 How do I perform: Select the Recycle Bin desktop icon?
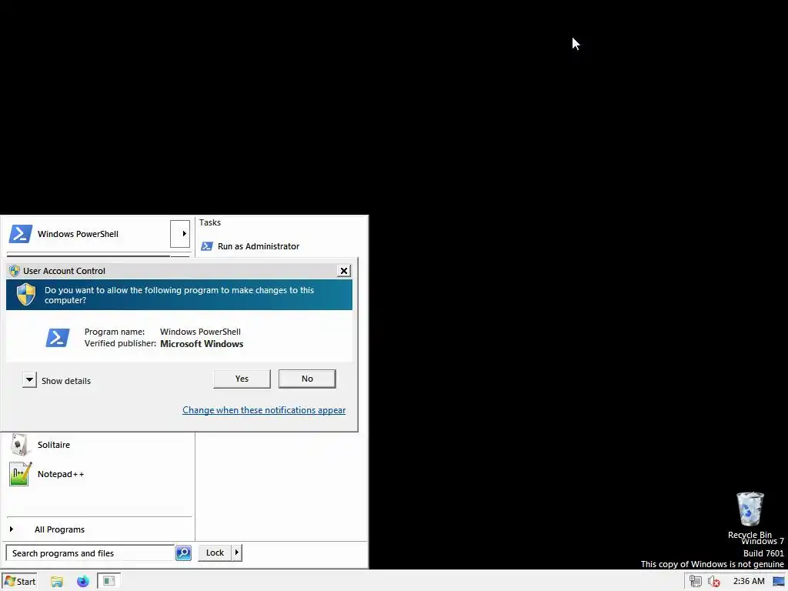tap(750, 515)
